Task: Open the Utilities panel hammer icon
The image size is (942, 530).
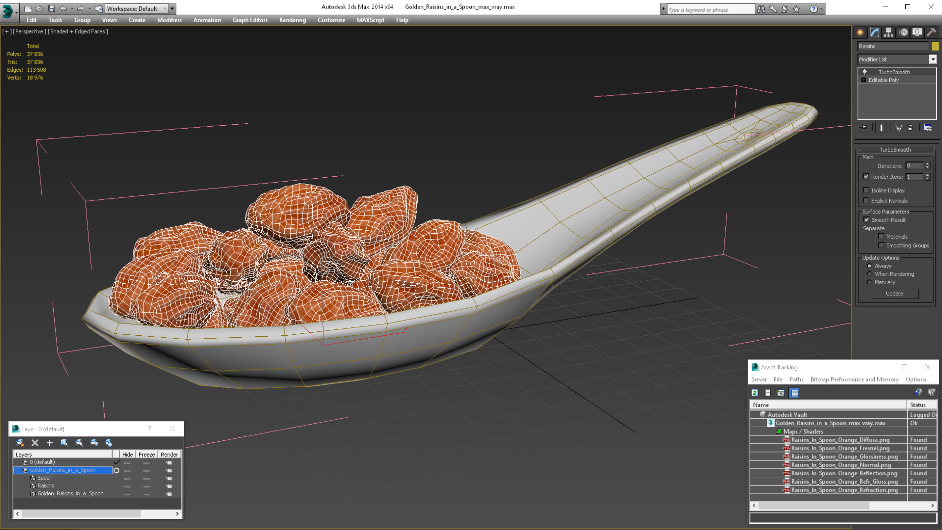Action: pos(931,33)
